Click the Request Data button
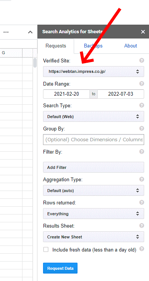The image size is (149, 281). pyautogui.click(x=60, y=268)
